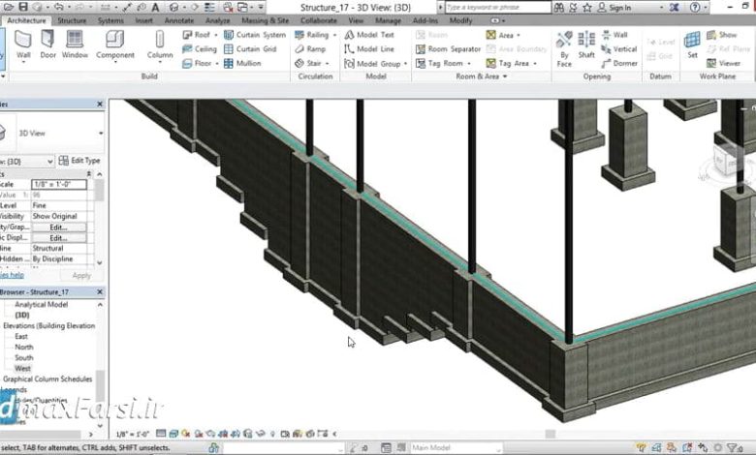Select the West elevation view

[22, 368]
